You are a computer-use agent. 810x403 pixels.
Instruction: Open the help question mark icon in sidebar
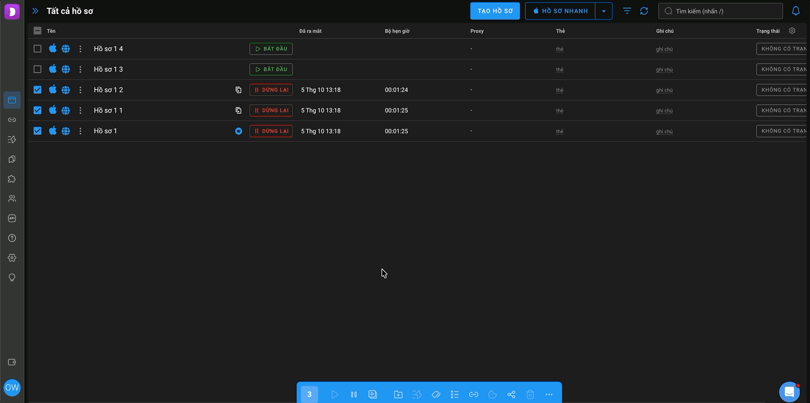pos(12,238)
